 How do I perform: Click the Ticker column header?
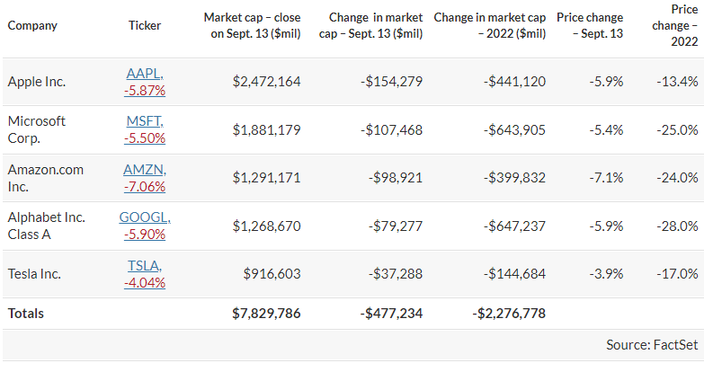[x=145, y=25]
